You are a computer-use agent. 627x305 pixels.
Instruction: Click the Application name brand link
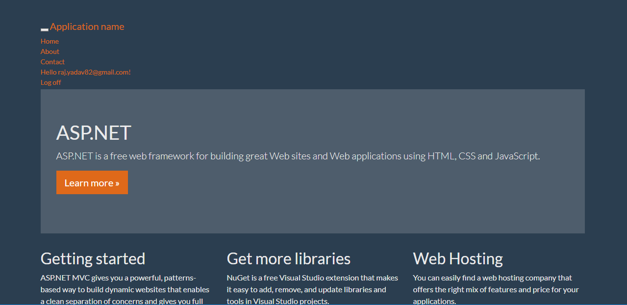click(x=87, y=26)
